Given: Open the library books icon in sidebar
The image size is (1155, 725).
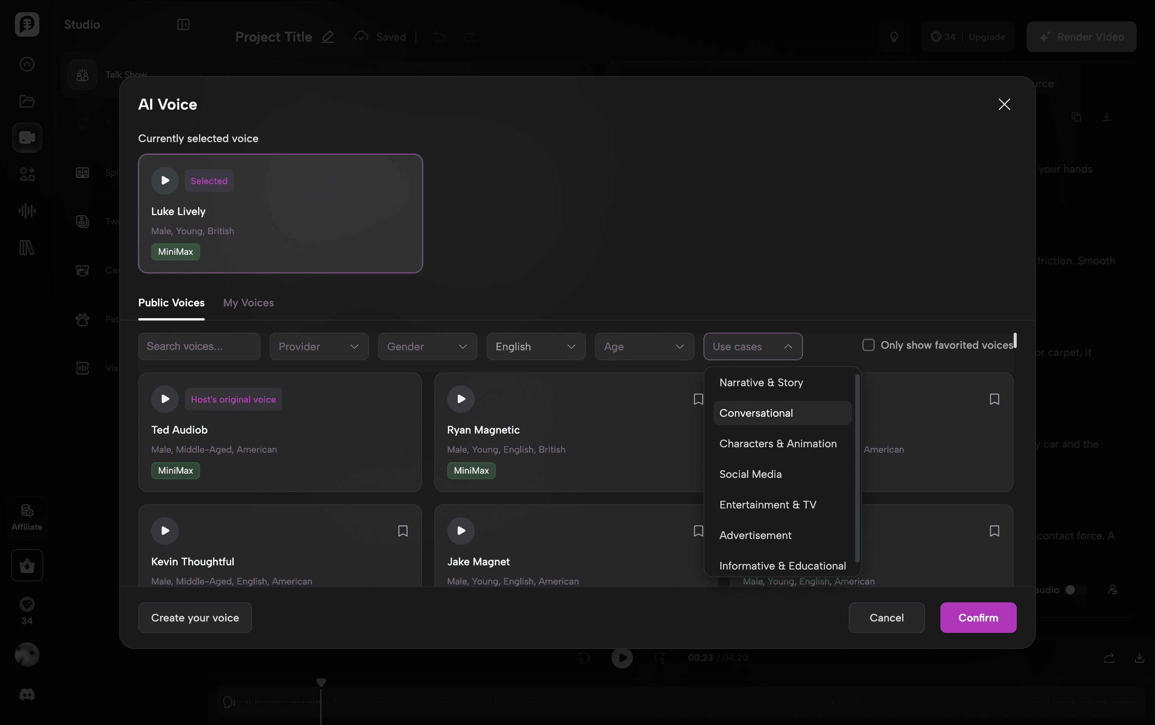Looking at the screenshot, I should point(27,248).
